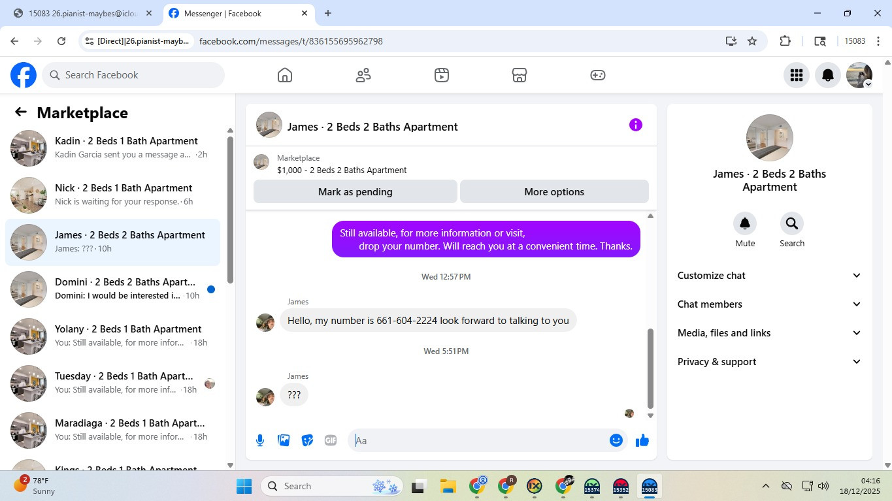Open conversation information purple icon
Screen dimensions: 892x501
(x=636, y=125)
